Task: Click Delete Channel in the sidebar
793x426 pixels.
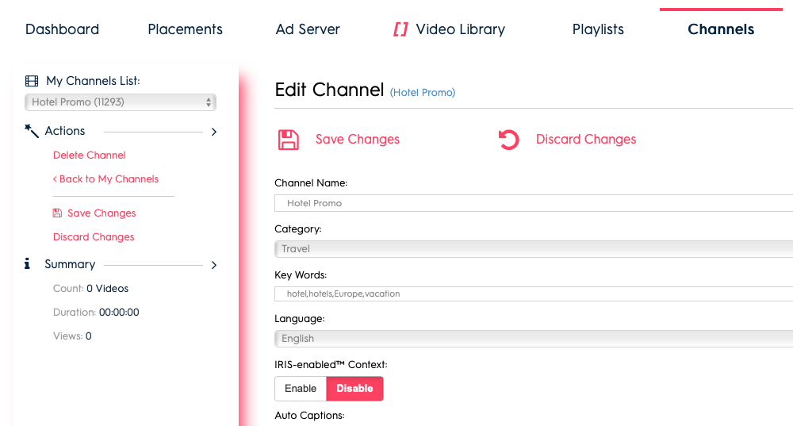Action: (89, 155)
